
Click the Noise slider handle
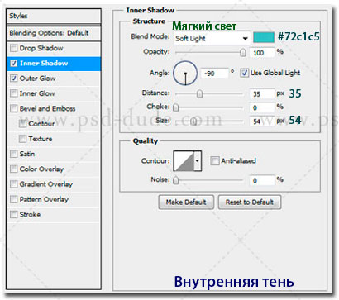[176, 180]
